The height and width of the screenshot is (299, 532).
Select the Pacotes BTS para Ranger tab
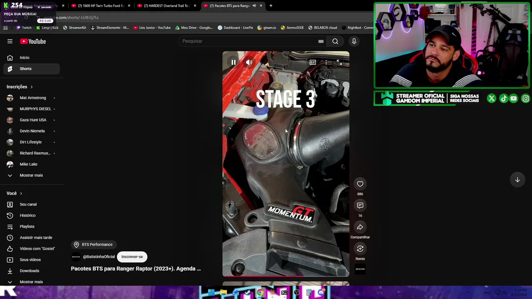tap(233, 6)
